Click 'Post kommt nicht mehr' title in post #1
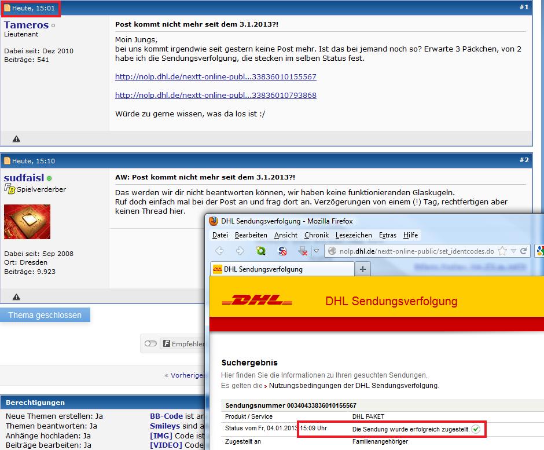 click(x=197, y=24)
